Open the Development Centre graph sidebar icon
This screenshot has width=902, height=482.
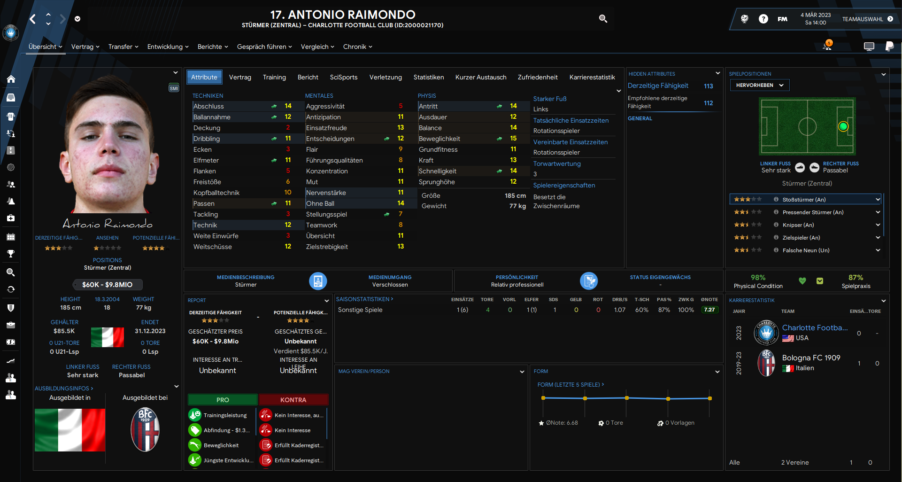pos(11,361)
